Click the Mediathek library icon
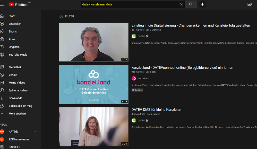The width and height of the screenshot is (257, 149). pos(2,67)
